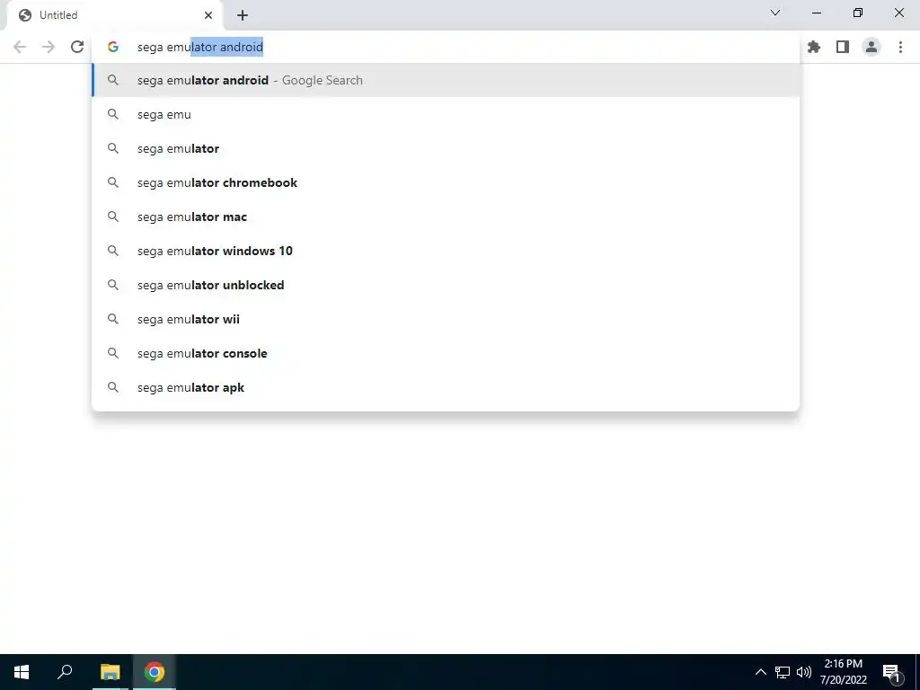This screenshot has width=920, height=690.
Task: Select the Untitled tab
Action: pyautogui.click(x=115, y=15)
